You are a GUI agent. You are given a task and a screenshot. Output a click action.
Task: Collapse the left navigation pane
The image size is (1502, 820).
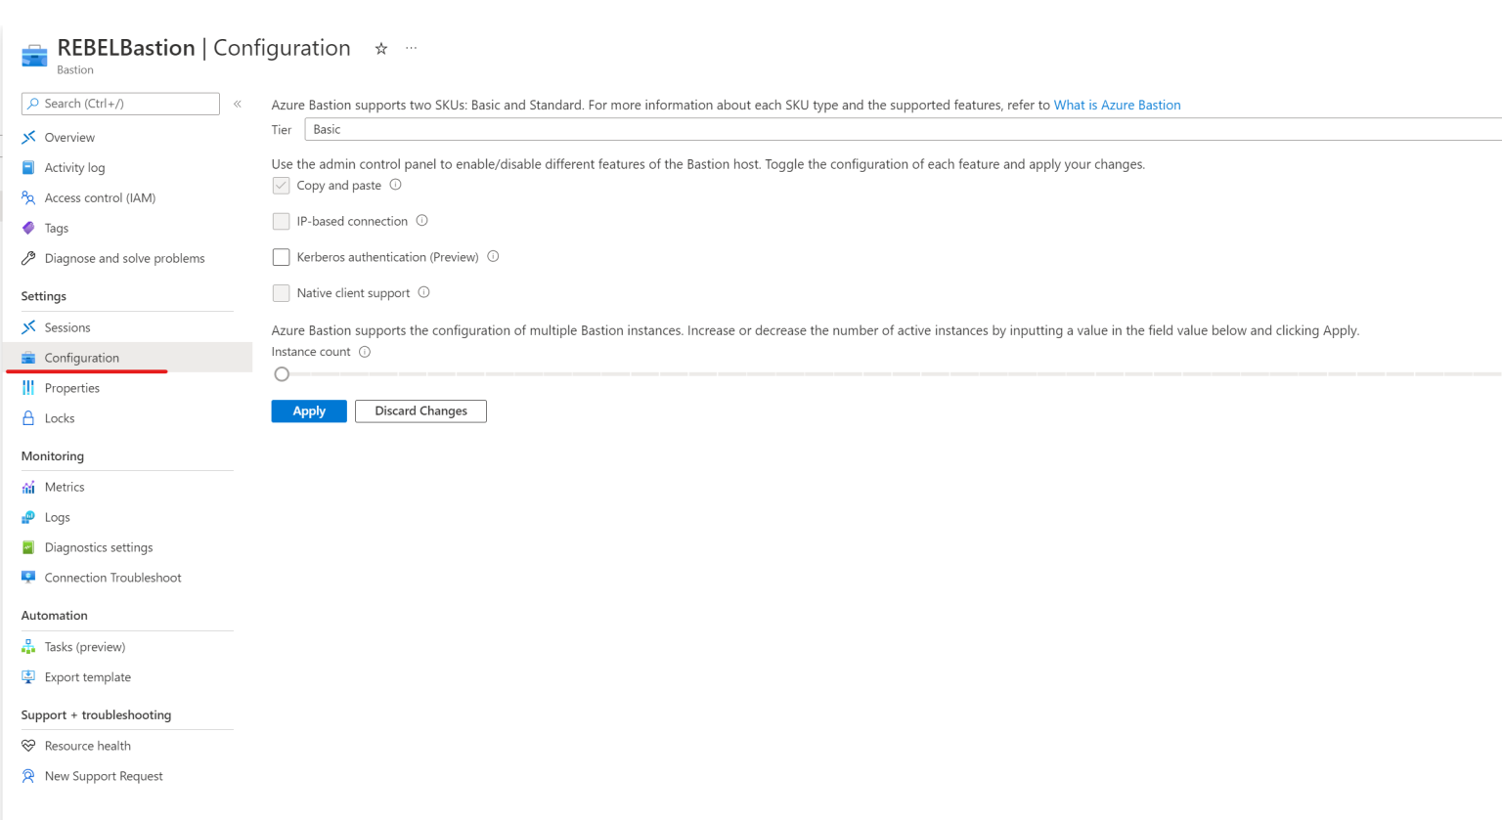click(238, 103)
